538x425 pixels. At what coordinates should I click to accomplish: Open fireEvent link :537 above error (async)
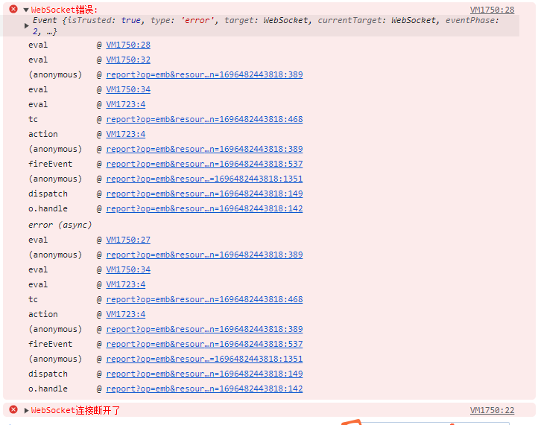204,164
